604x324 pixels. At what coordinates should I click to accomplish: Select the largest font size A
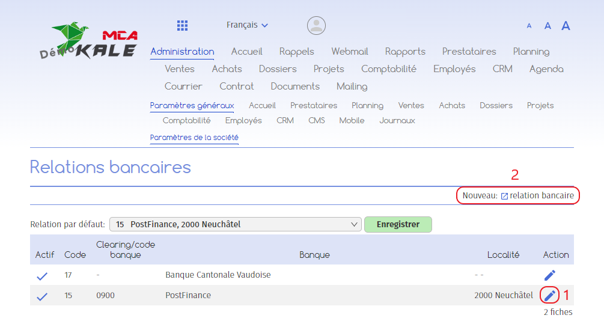[566, 25]
